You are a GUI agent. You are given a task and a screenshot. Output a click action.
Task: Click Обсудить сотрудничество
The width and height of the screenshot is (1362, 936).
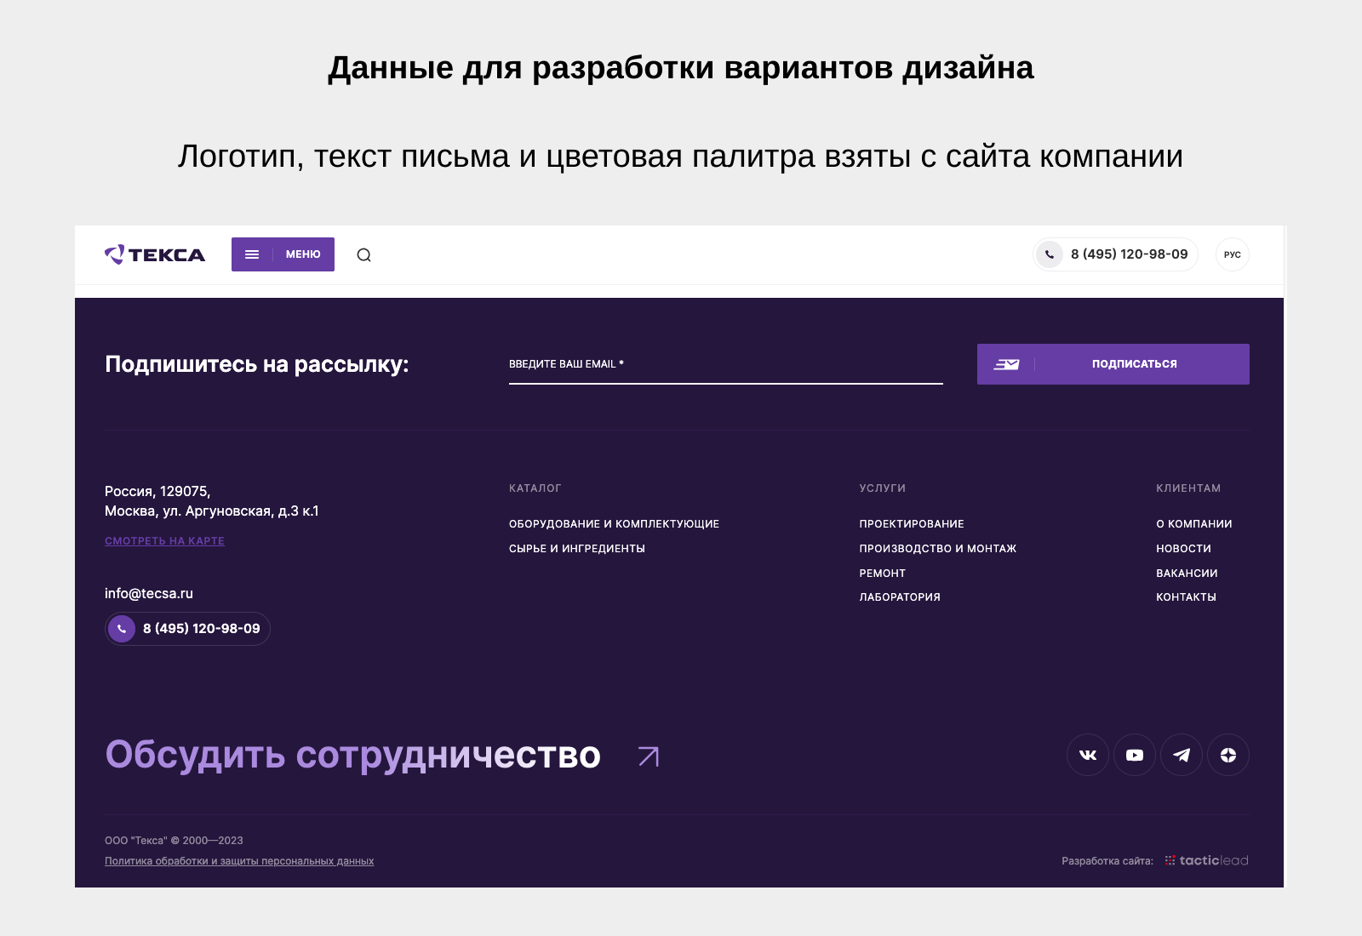[x=352, y=755]
